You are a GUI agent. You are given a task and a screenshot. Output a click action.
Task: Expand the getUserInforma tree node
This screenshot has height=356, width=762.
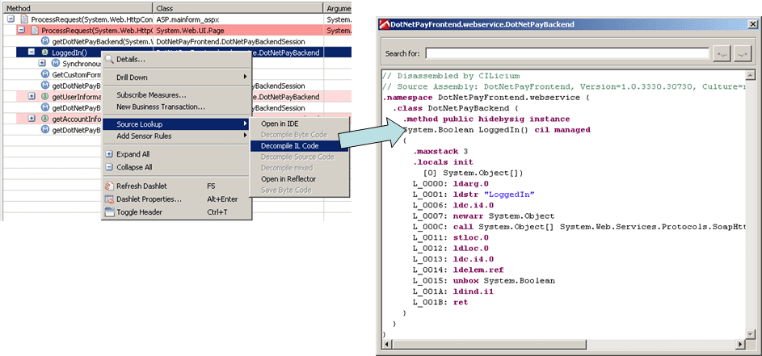32,96
